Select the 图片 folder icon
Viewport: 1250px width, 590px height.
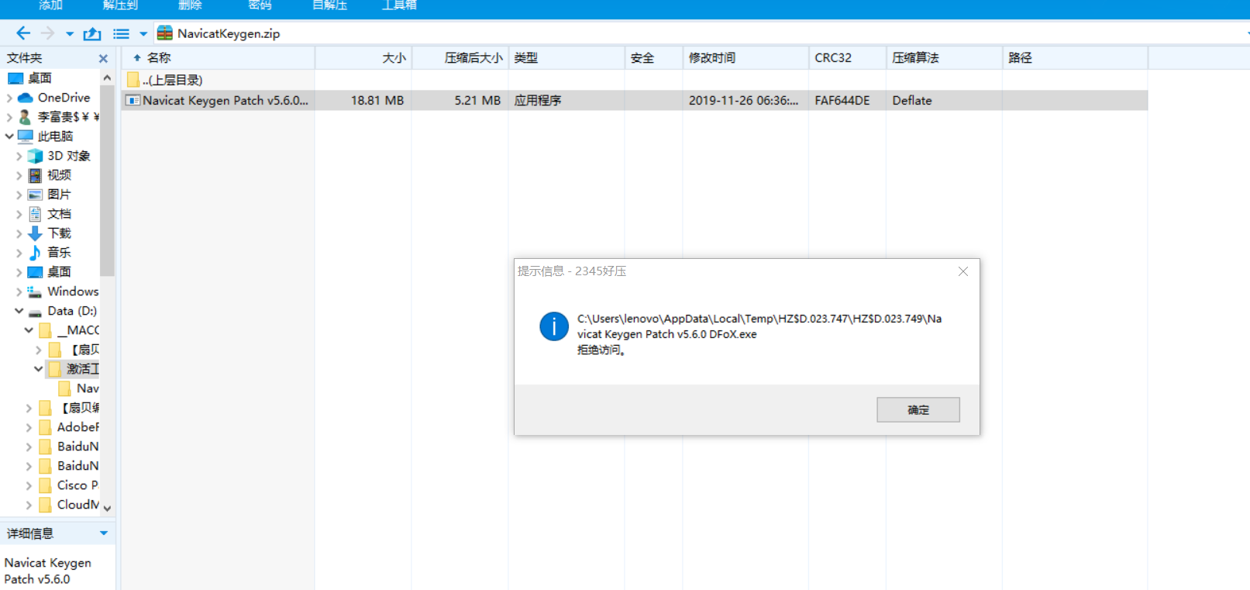coord(35,195)
